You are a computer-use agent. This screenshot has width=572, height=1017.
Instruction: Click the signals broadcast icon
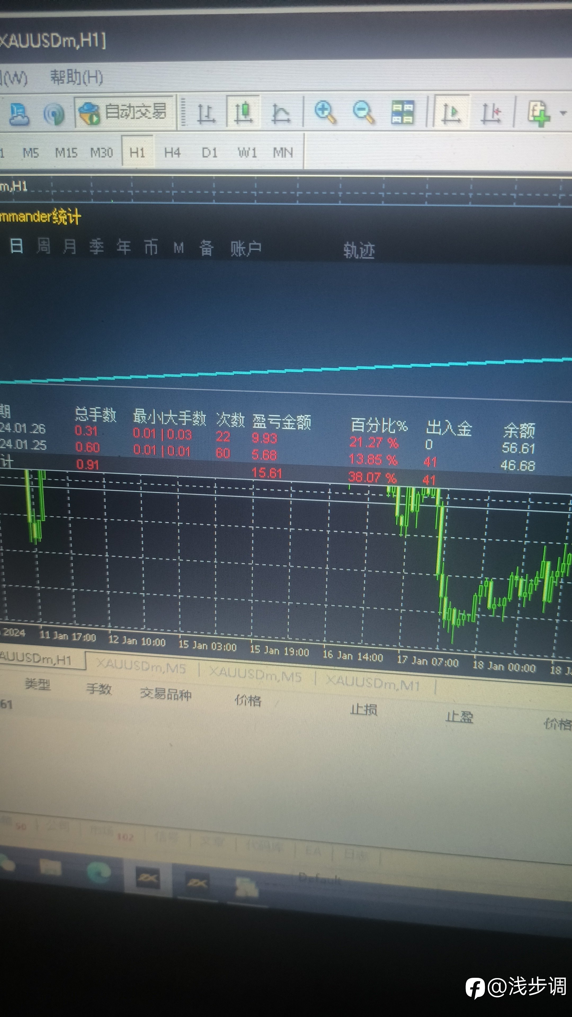(54, 114)
